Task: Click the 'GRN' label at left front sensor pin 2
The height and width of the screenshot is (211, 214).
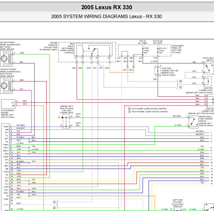Action: (22, 53)
